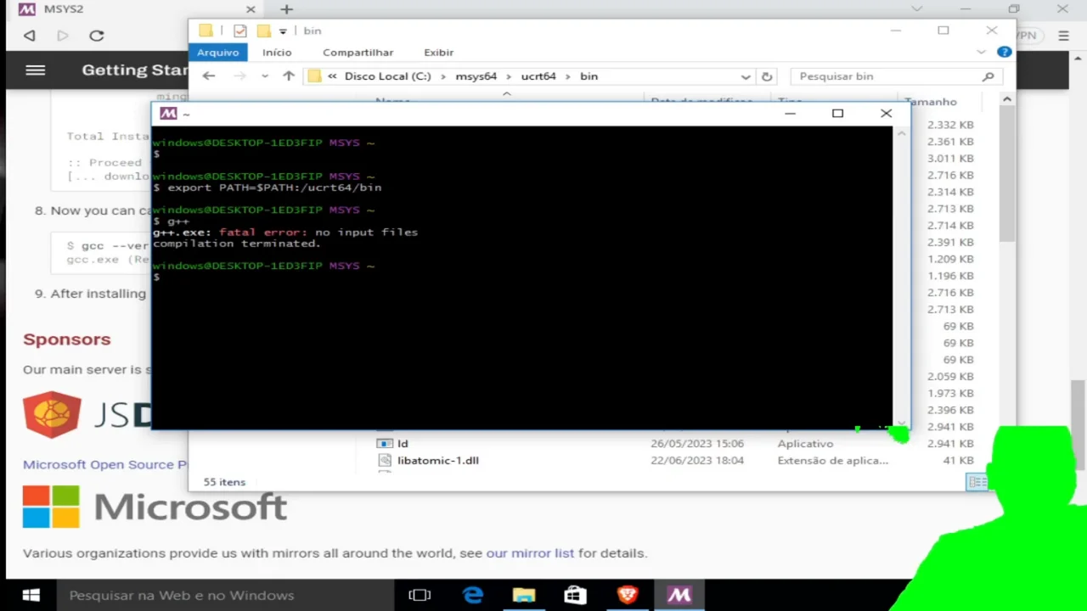The image size is (1087, 611).
Task: Click the Windows Start button
Action: click(x=31, y=595)
